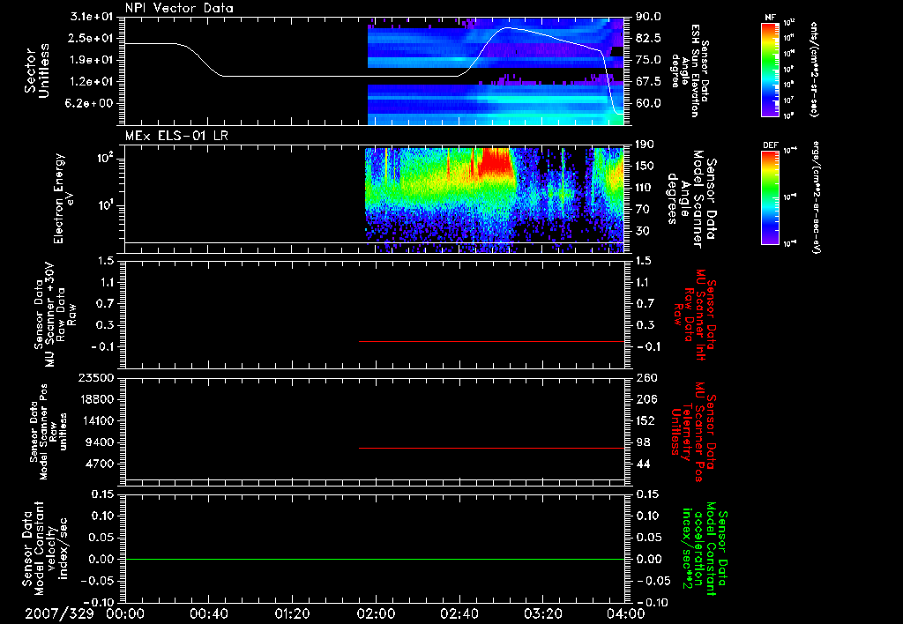
Task: Click the 00:40 time axis label
Action: (208, 613)
